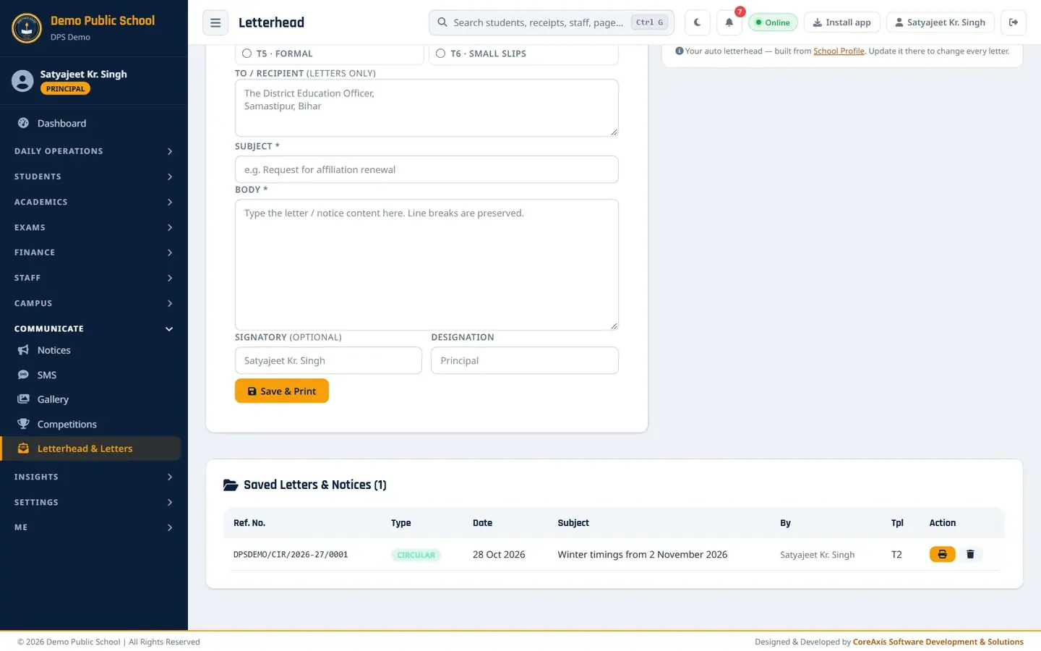
Task: Open the Dashboard icon in sidebar
Action: click(x=23, y=123)
